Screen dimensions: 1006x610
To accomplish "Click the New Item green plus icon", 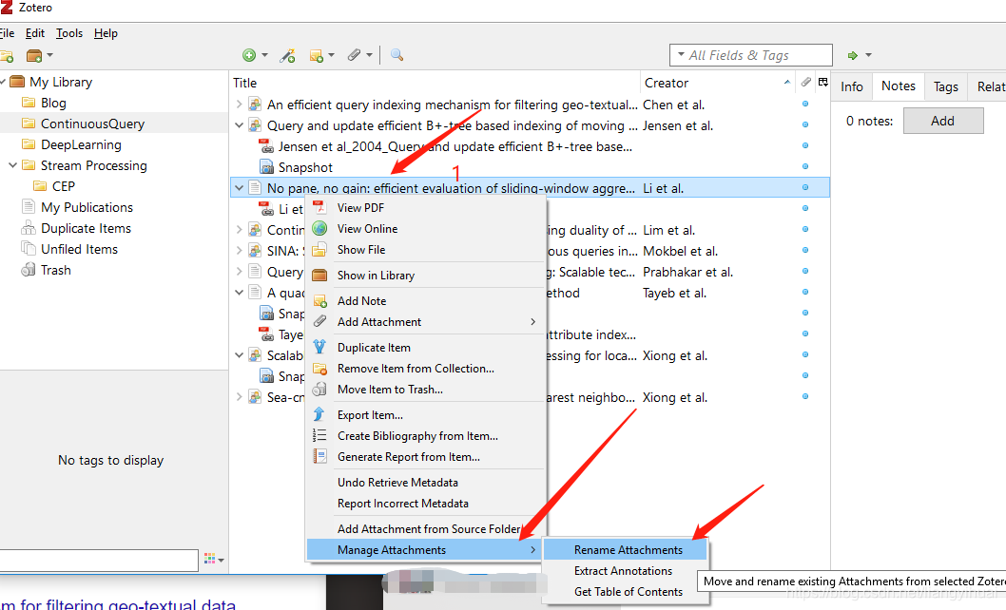I will tap(249, 55).
